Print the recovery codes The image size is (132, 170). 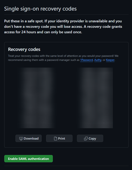pyautogui.click(x=59, y=138)
